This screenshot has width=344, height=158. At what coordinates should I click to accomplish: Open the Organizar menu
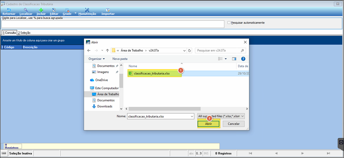pyautogui.click(x=97, y=59)
